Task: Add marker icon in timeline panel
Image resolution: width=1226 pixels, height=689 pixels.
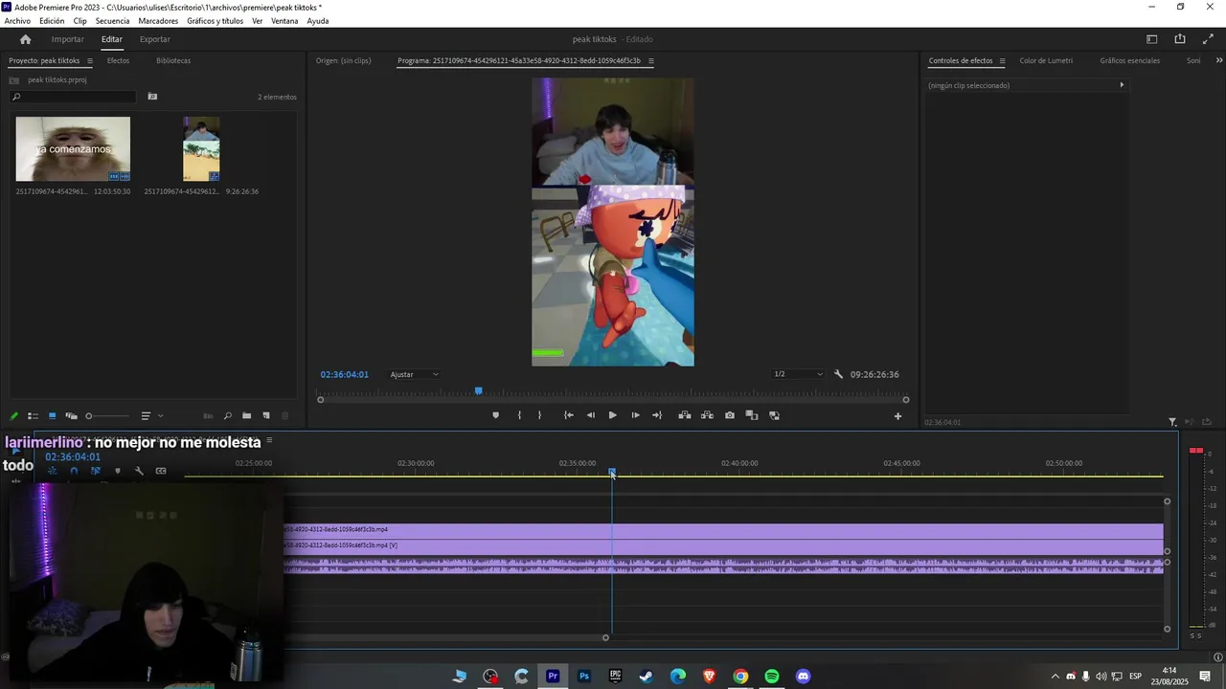Action: pyautogui.click(x=118, y=471)
